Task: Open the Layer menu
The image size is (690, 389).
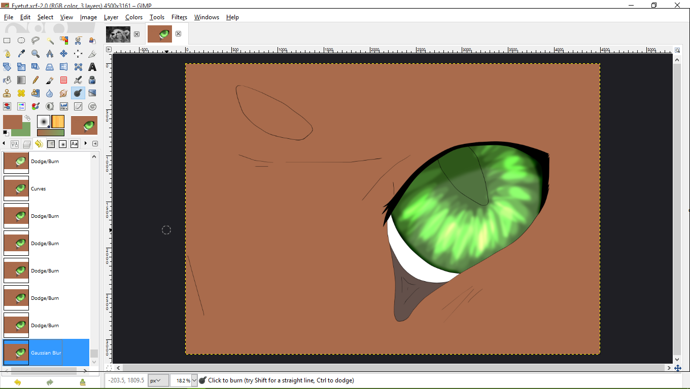Action: 111,17
